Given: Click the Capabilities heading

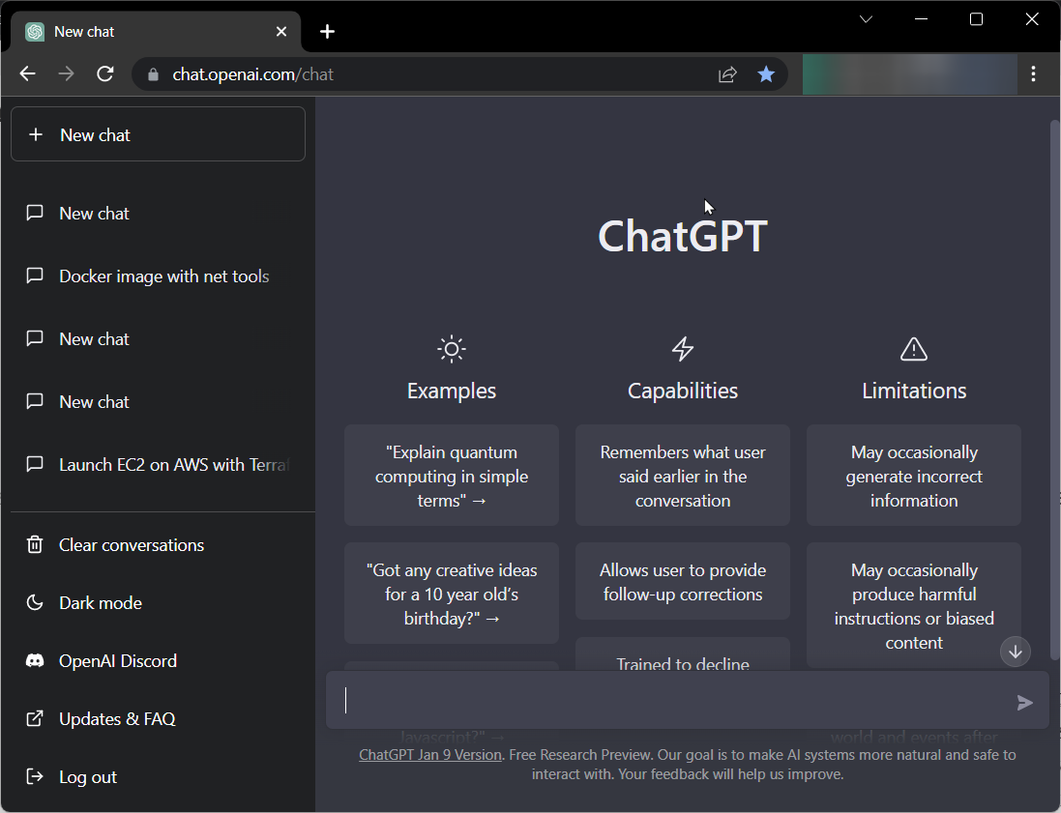Looking at the screenshot, I should pyautogui.click(x=683, y=391).
